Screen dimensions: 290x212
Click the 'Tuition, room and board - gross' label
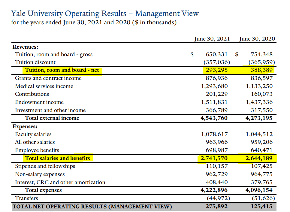(54, 55)
